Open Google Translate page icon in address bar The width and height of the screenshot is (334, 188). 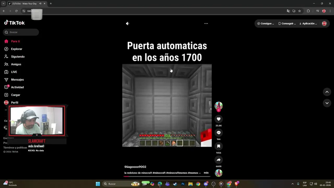[288, 11]
